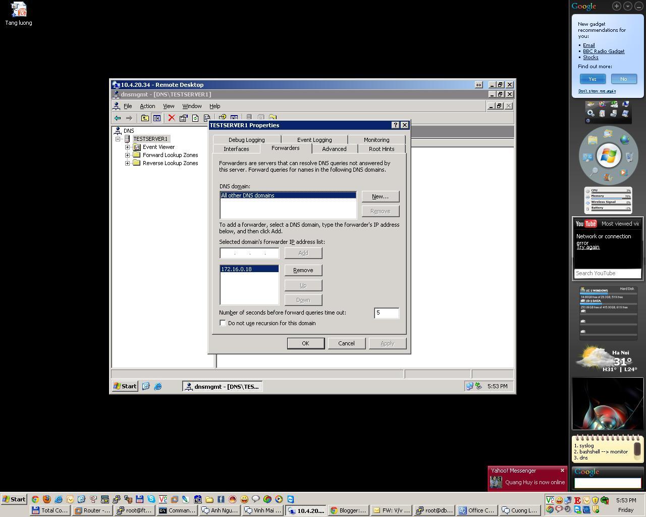Click the Export List toolbar icon
The width and height of the screenshot is (646, 517).
click(x=208, y=118)
